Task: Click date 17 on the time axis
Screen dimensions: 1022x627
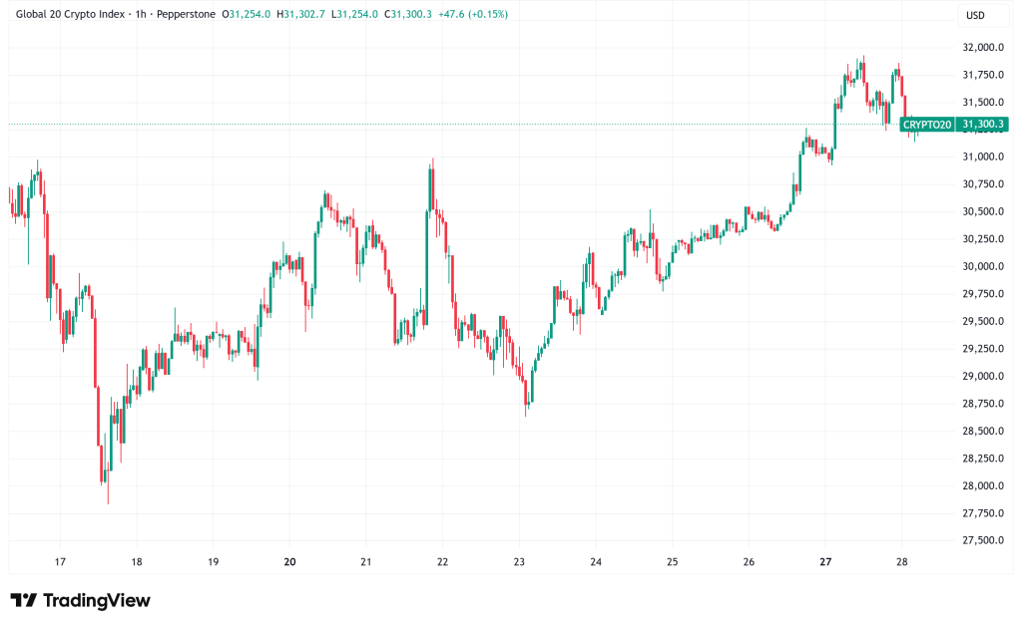Action: (60, 561)
